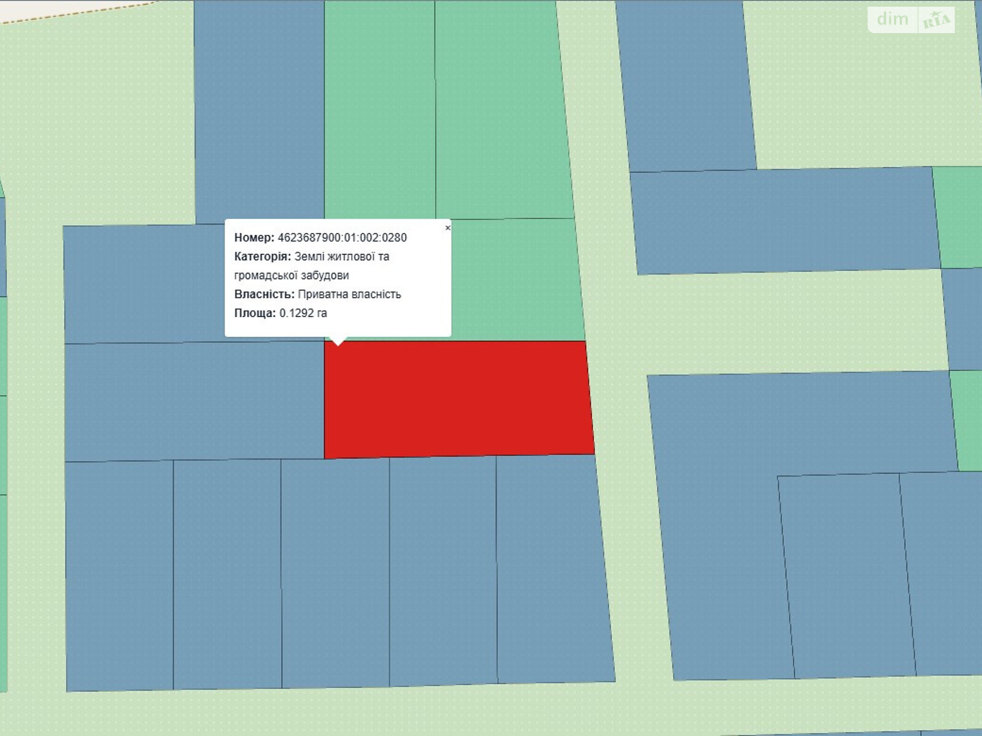Select the blue parcel left of the red parcel
This screenshot has height=736, width=982.
(194, 401)
